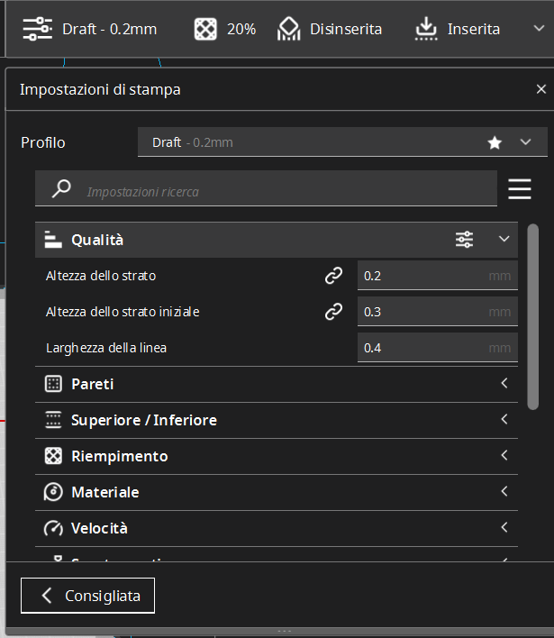Click the star icon in Profilo dropdown
Image resolution: width=554 pixels, height=638 pixels.
(495, 142)
